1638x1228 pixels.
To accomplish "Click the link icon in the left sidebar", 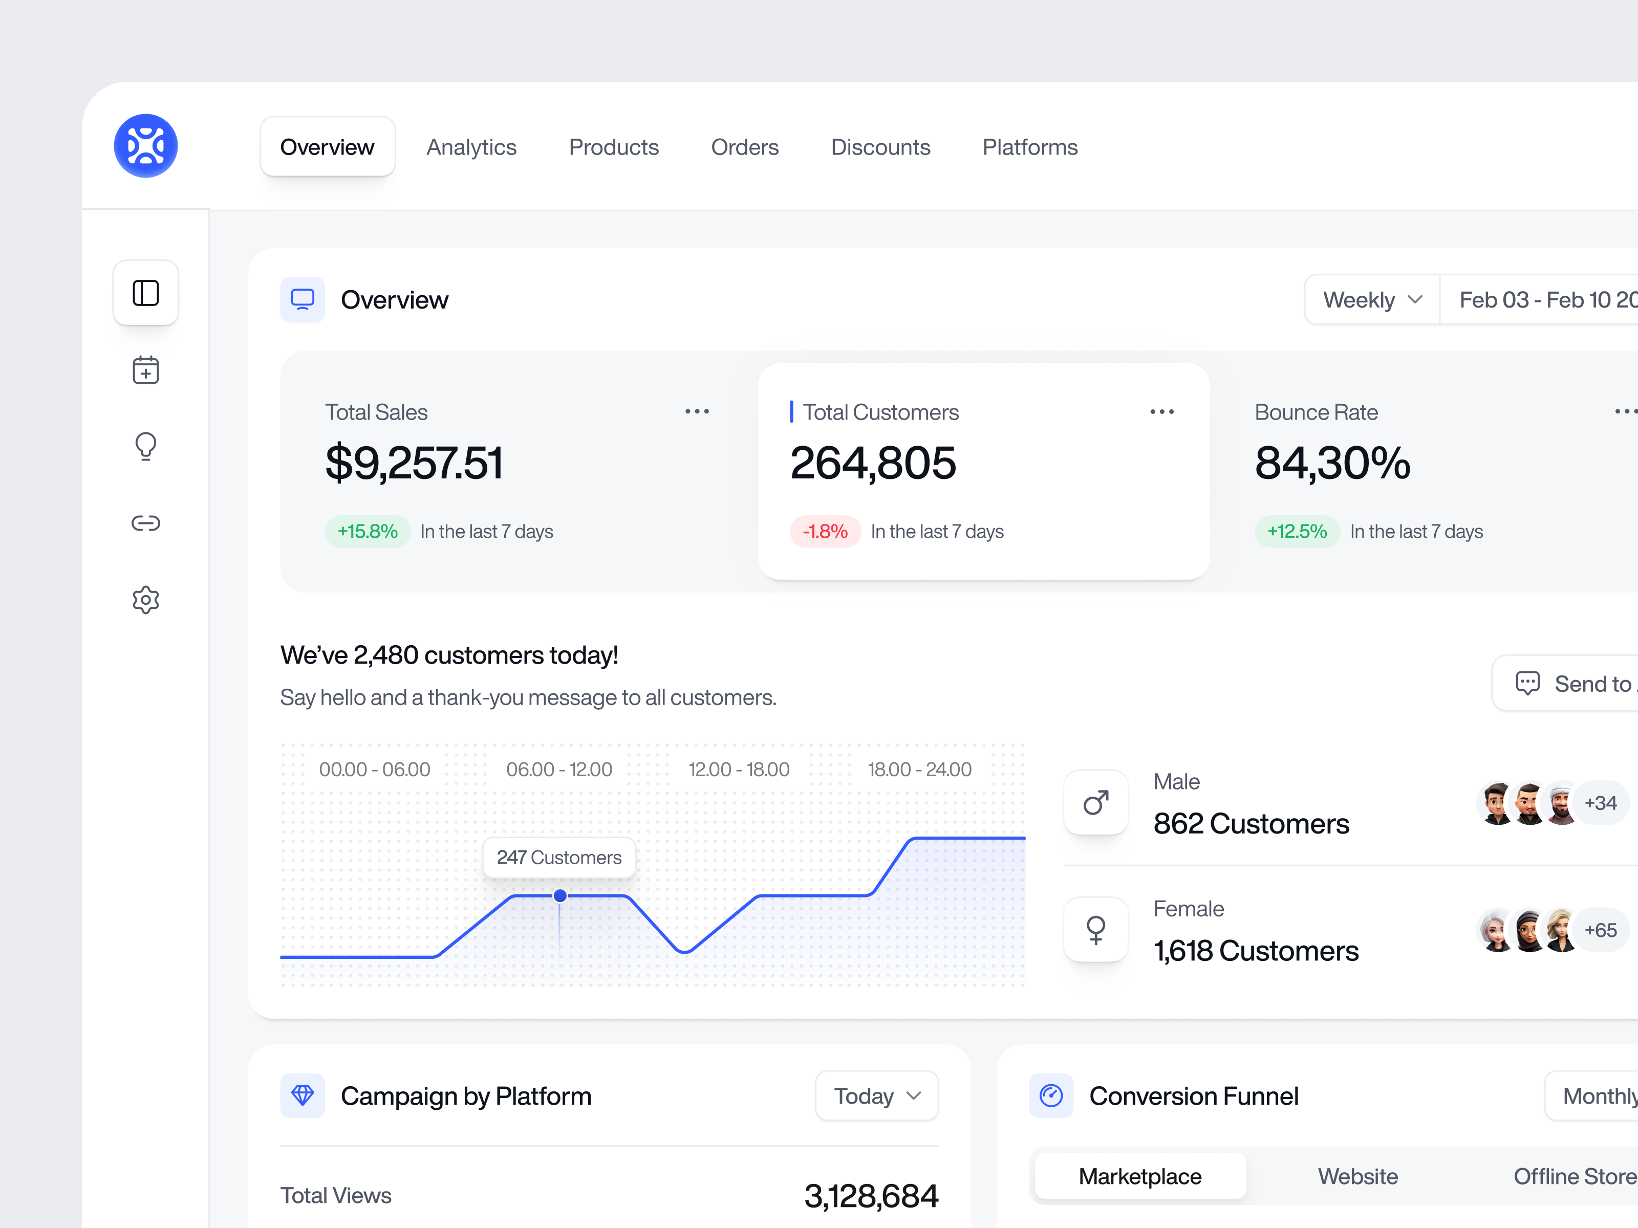I will coord(145,522).
